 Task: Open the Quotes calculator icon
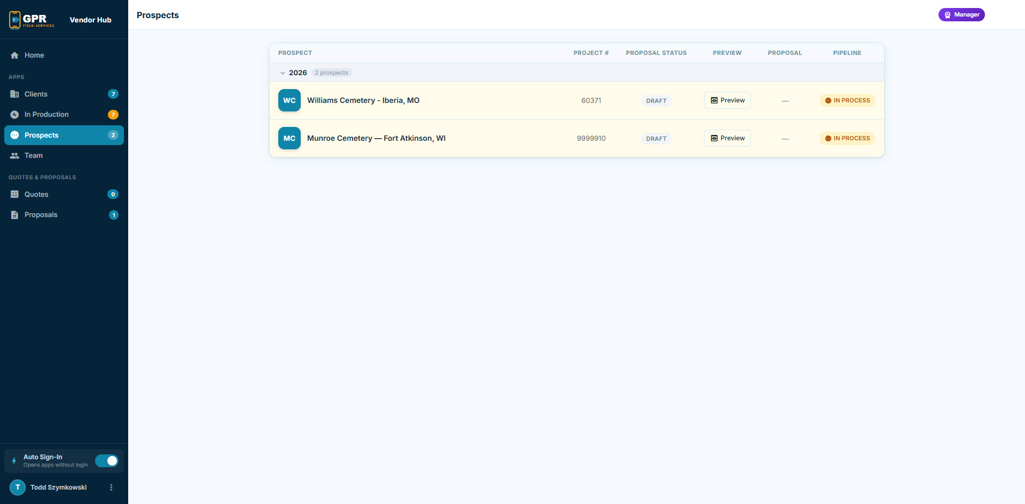click(x=14, y=194)
